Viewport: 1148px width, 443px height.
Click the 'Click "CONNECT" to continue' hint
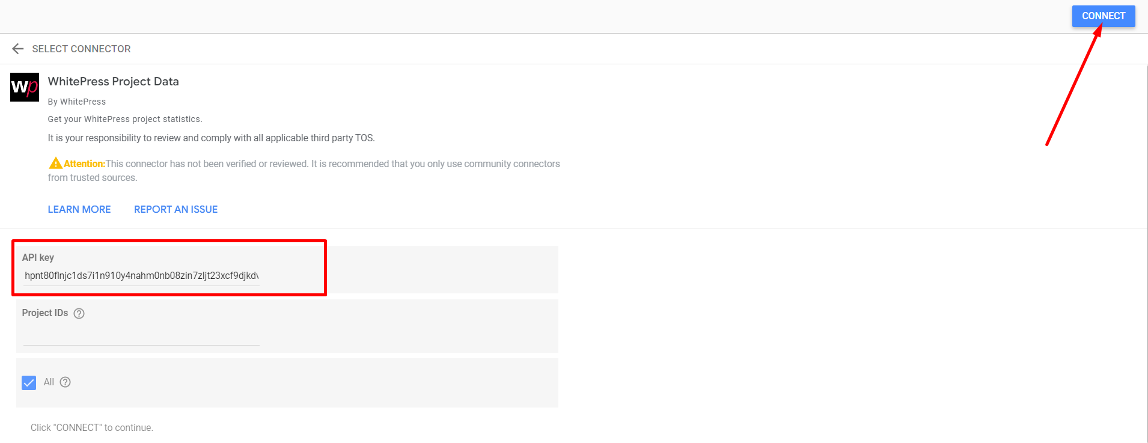92,427
